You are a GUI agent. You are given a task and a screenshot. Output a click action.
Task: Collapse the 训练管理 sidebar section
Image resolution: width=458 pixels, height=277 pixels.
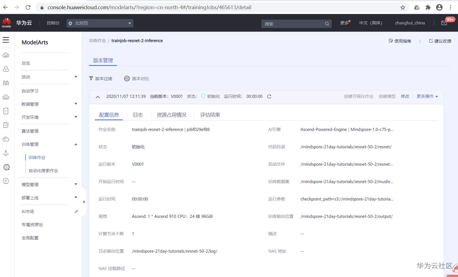76,144
